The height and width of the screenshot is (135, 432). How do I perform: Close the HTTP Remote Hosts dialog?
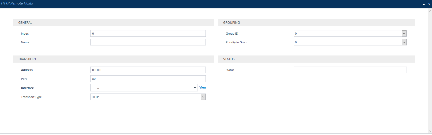click(429, 4)
